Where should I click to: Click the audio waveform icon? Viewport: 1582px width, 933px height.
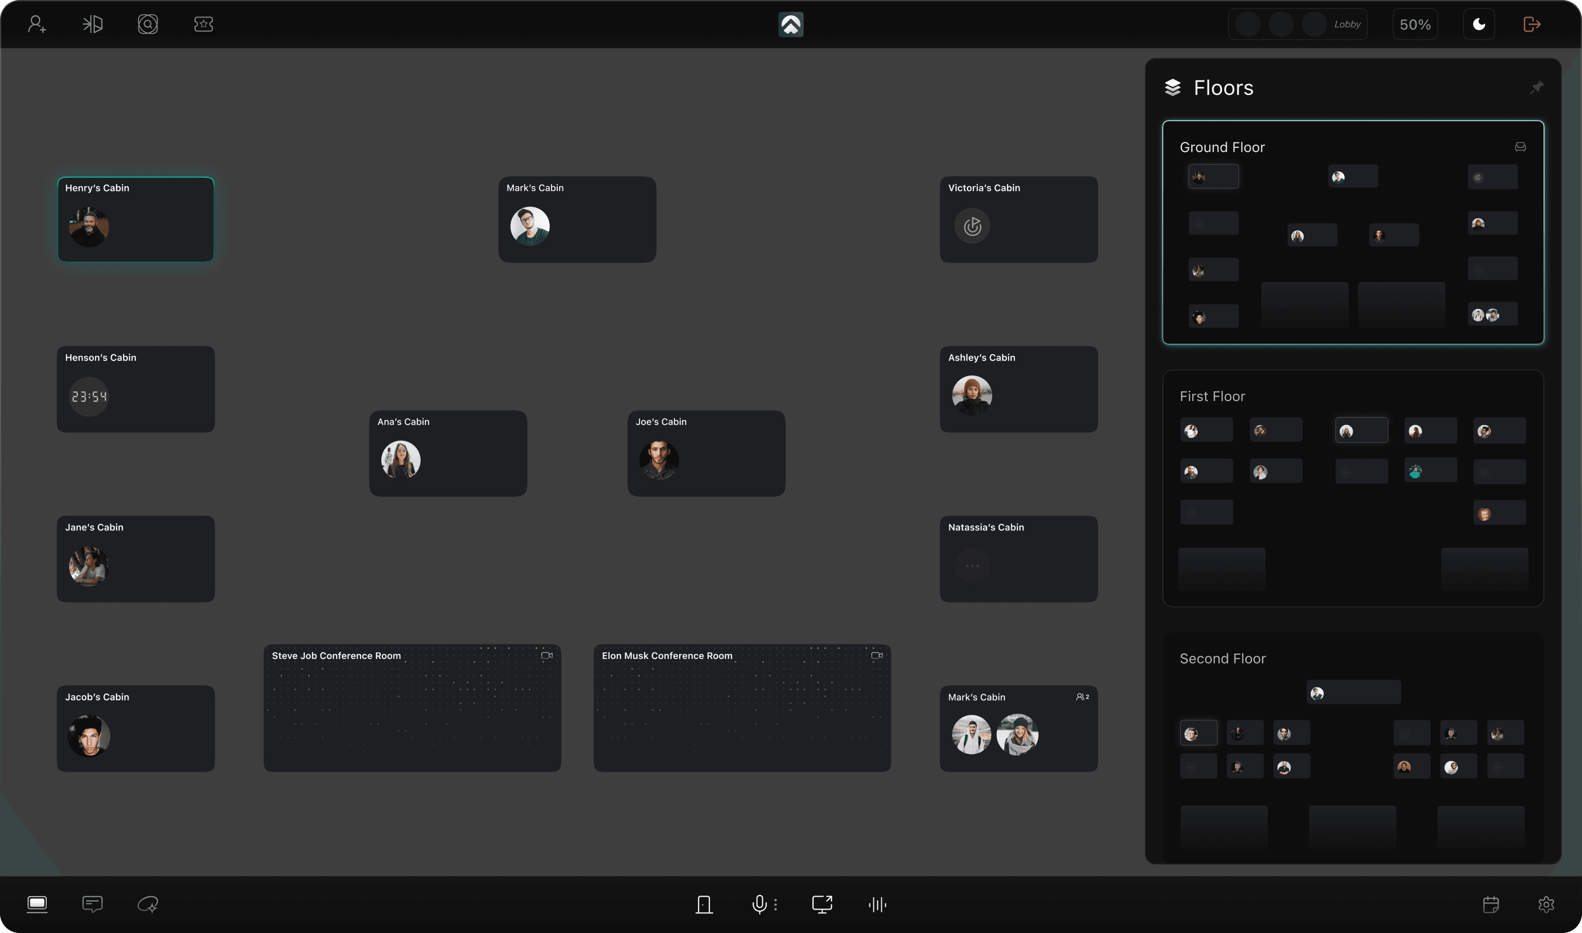point(877,904)
